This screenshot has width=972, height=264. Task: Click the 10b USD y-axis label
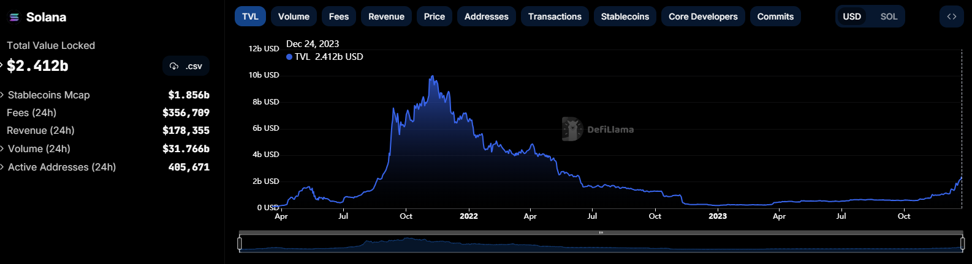click(264, 75)
